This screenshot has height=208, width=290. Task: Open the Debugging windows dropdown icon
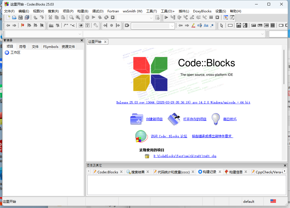click(x=226, y=18)
